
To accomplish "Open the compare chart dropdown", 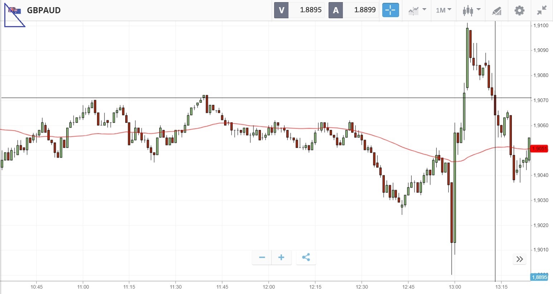I will 417,10.
